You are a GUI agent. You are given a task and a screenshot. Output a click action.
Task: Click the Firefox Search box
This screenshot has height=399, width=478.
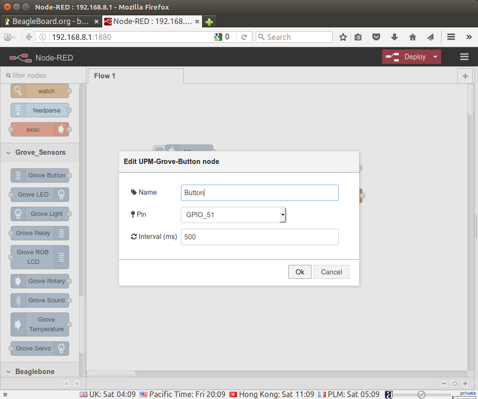coord(294,37)
